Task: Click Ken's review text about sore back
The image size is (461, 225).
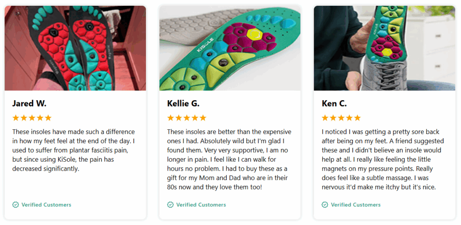Action: click(x=383, y=159)
